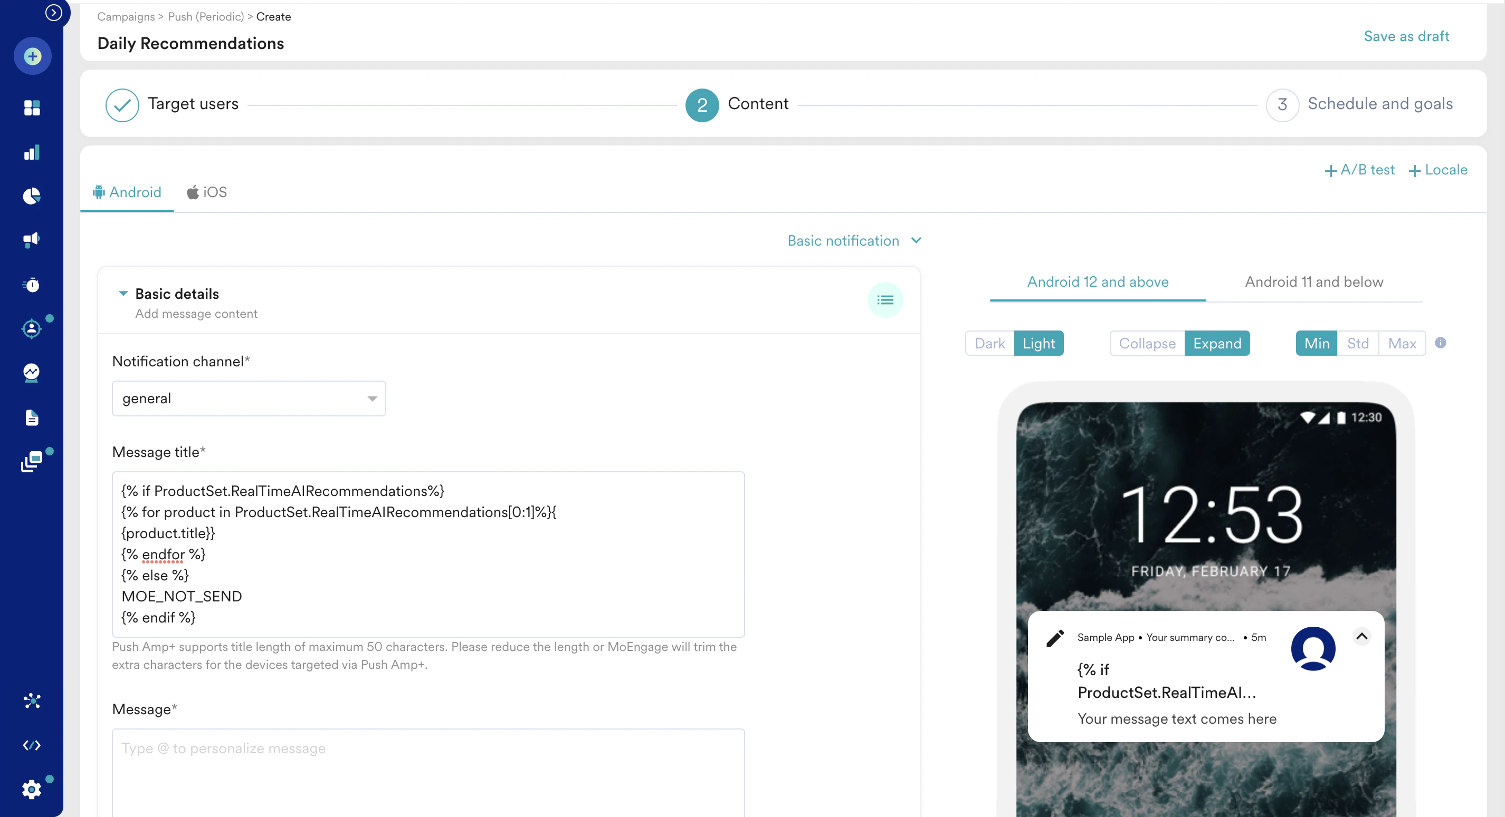
Task: Click Save as draft
Action: tap(1406, 36)
